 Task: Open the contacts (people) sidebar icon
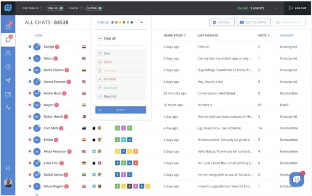tap(8, 53)
